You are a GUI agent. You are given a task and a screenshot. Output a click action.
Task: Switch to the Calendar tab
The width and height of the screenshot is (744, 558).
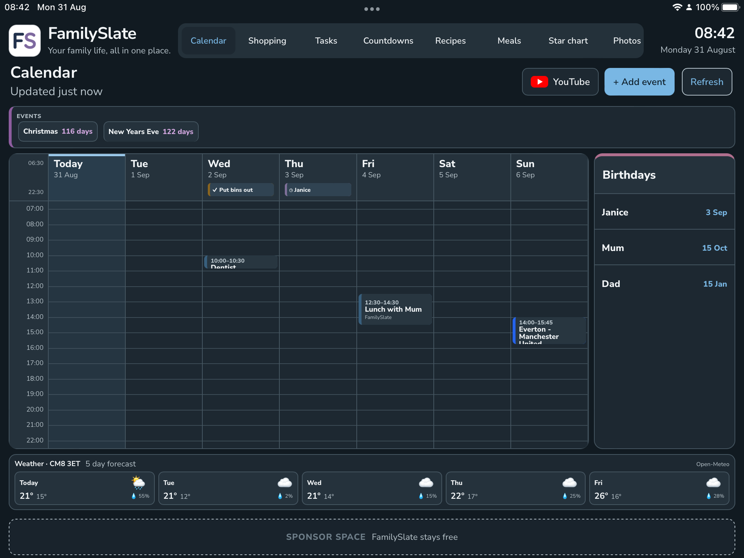209,41
